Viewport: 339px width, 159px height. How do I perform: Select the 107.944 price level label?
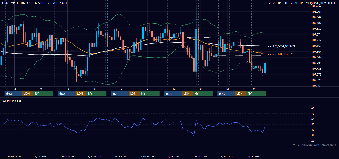316,17
